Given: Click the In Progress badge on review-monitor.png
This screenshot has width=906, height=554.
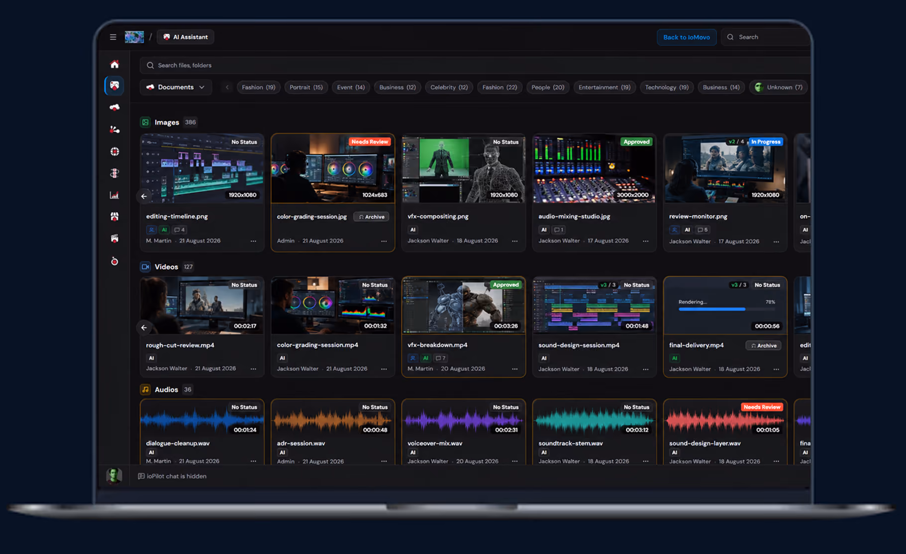Looking at the screenshot, I should (766, 142).
